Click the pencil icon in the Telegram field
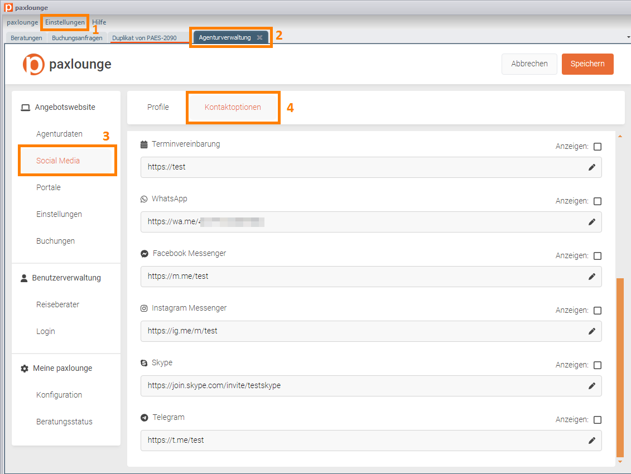 [591, 441]
